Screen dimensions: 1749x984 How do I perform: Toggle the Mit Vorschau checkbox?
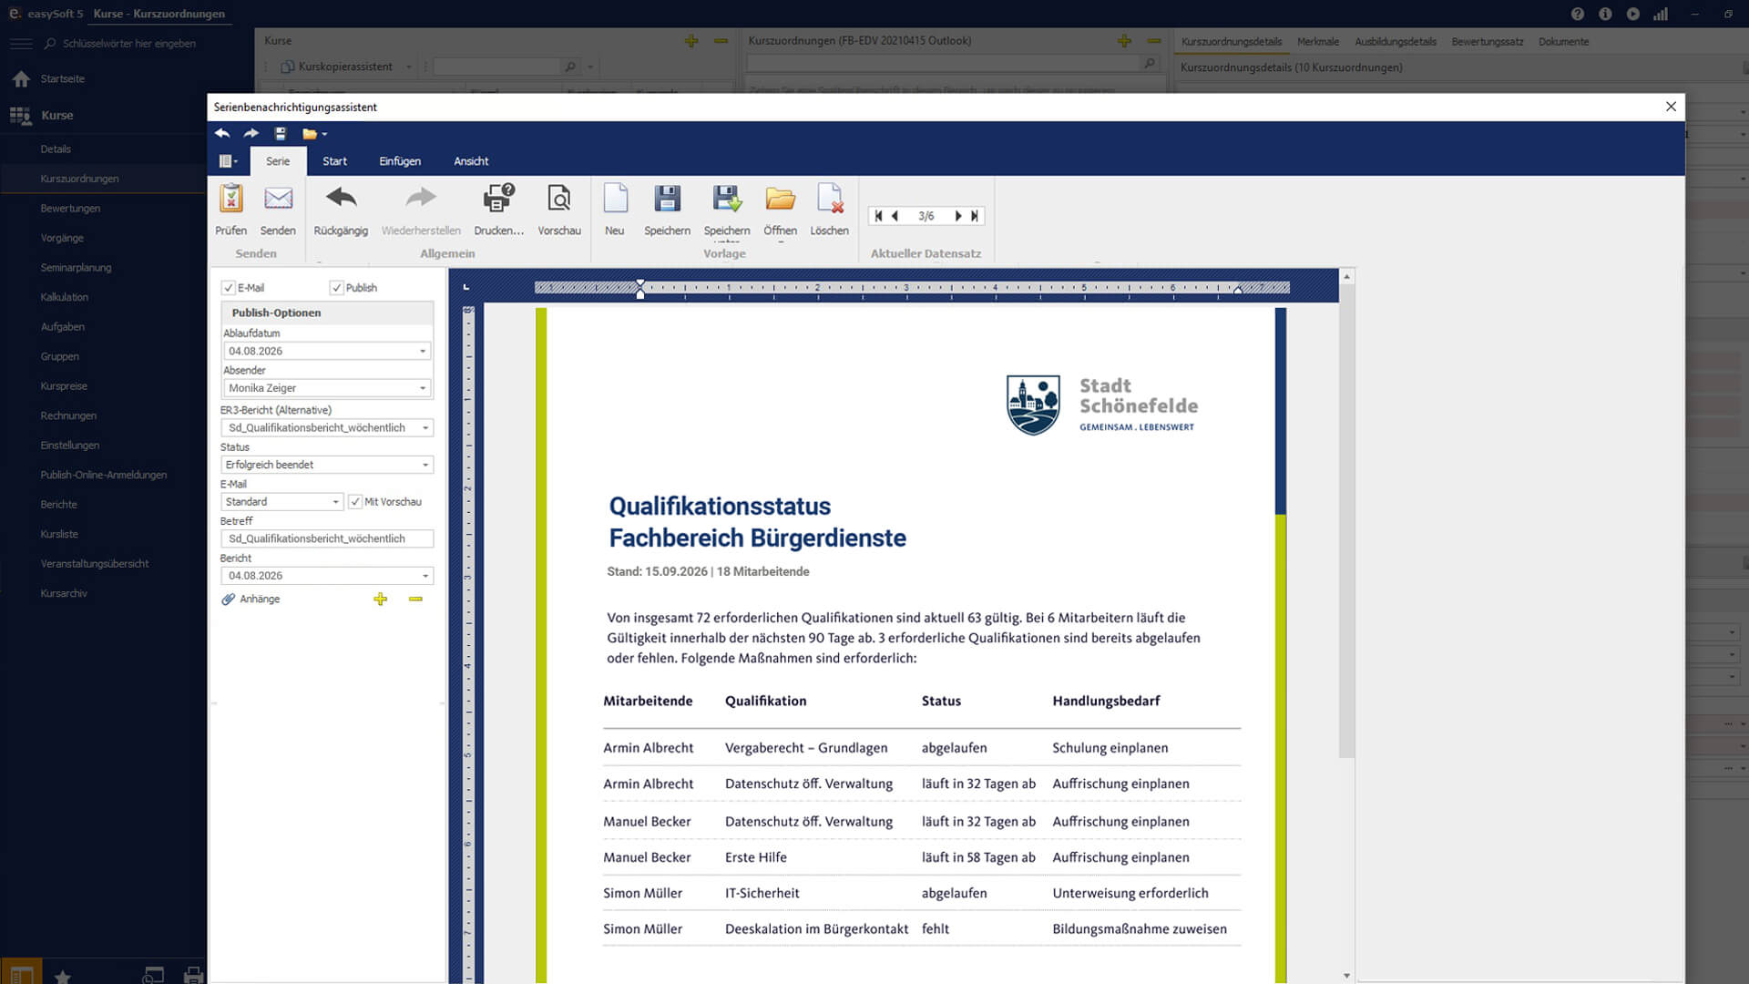(x=355, y=502)
